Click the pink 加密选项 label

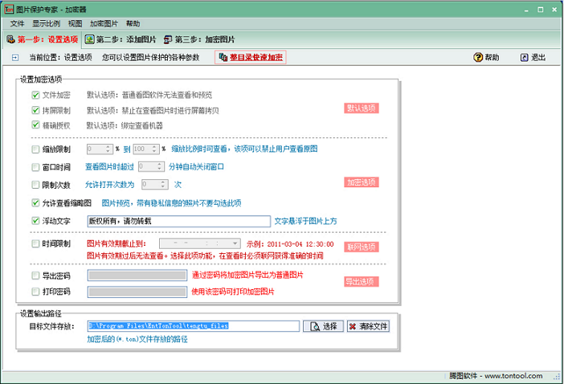(x=361, y=182)
